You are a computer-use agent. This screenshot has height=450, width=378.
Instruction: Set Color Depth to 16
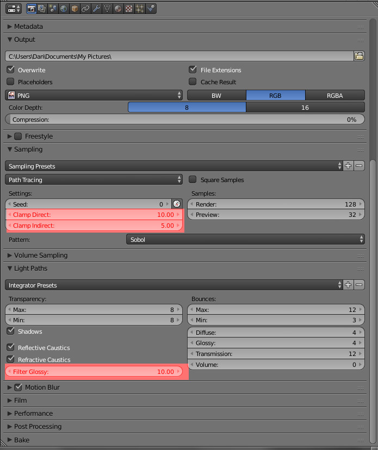point(305,107)
